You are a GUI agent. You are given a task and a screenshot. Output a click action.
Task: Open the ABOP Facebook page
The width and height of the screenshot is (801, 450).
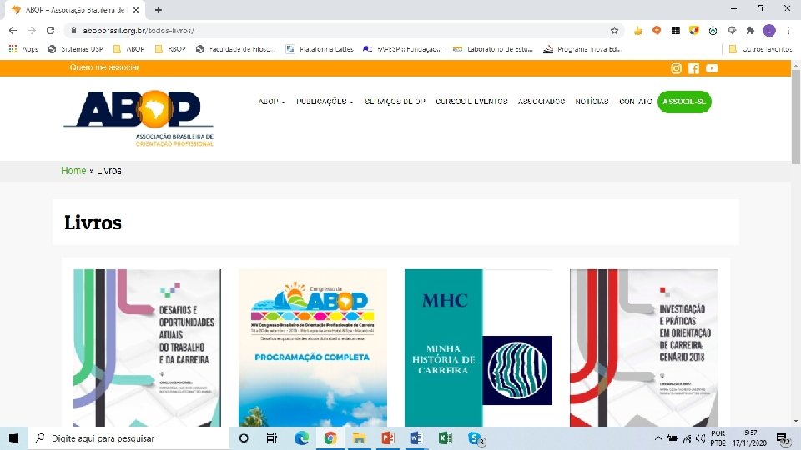(693, 68)
